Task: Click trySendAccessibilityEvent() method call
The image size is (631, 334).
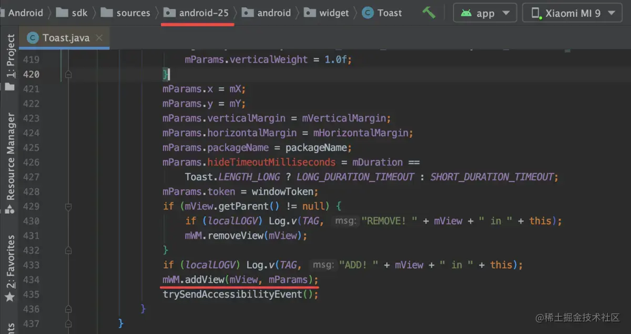Action: pyautogui.click(x=240, y=295)
